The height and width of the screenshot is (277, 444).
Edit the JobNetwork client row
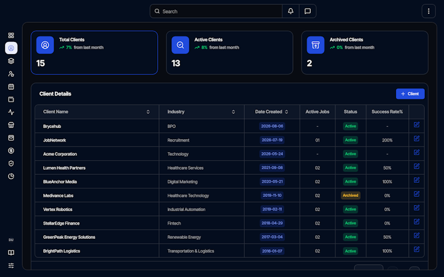click(x=416, y=138)
